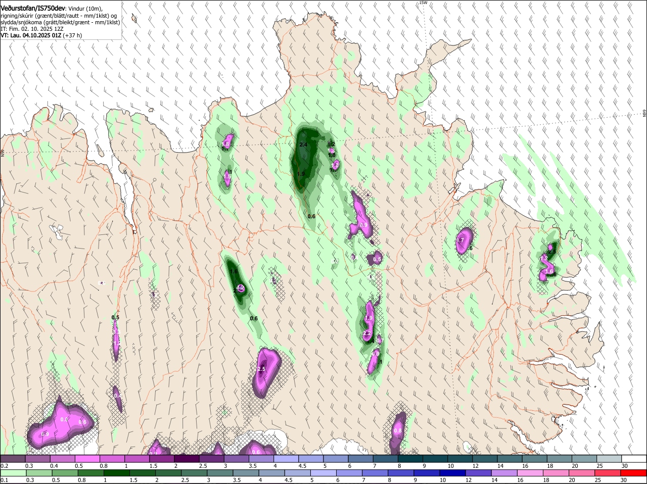Click the 4.5 swatch in lower legend row
Viewport: 647px width, 484px height.
tap(297, 473)
